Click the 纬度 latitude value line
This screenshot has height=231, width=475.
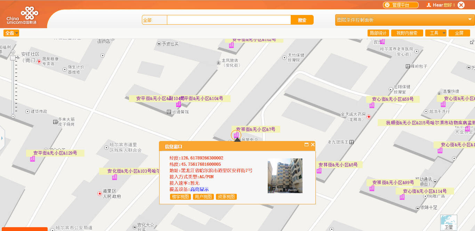tap(195, 164)
